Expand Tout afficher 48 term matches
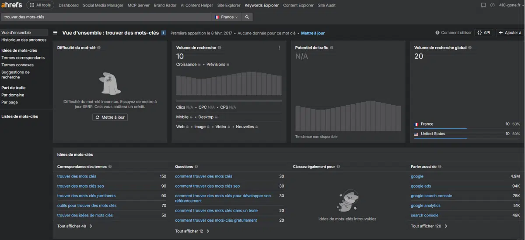The width and height of the screenshot is (525, 240). [x=74, y=226]
